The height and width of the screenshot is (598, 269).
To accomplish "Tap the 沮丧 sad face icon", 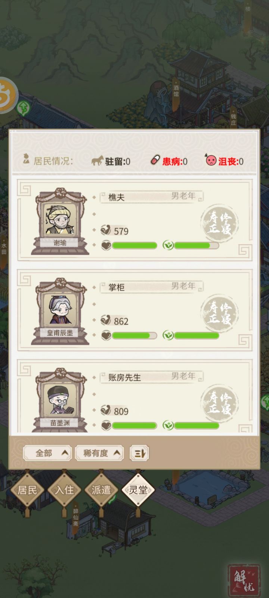I will [211, 160].
